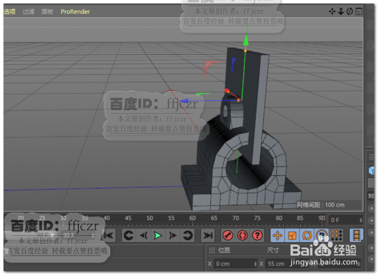Screen dimensions: 378x275
Task: Open the frame field stepper showing 0 F
Action: [360, 220]
